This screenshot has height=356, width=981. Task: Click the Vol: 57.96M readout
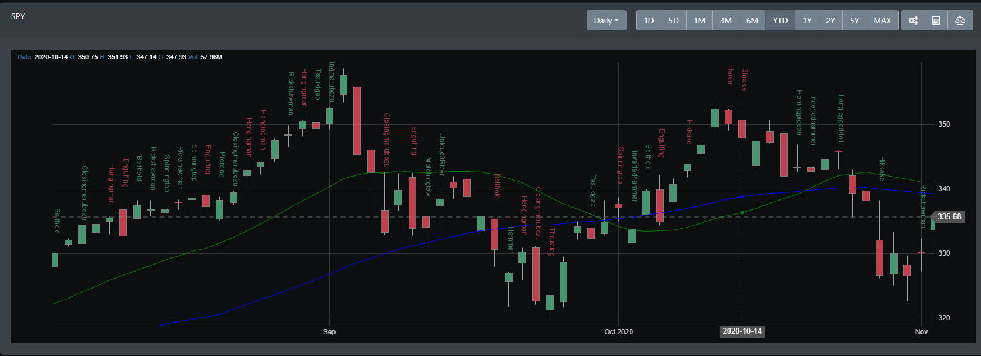[205, 57]
